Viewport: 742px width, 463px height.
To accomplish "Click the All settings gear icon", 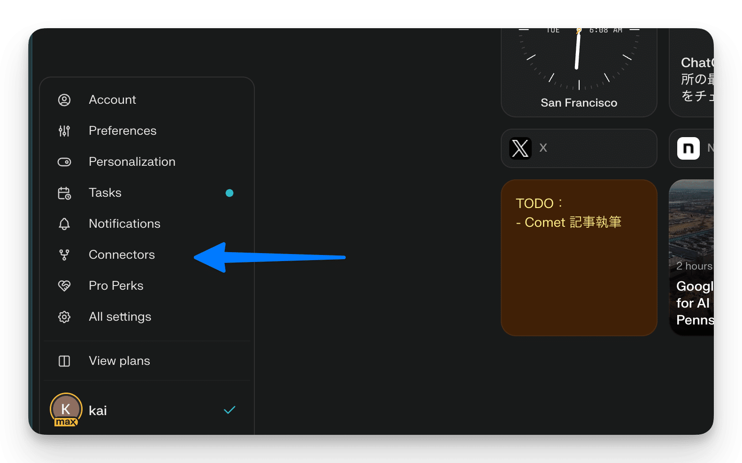I will pyautogui.click(x=64, y=317).
